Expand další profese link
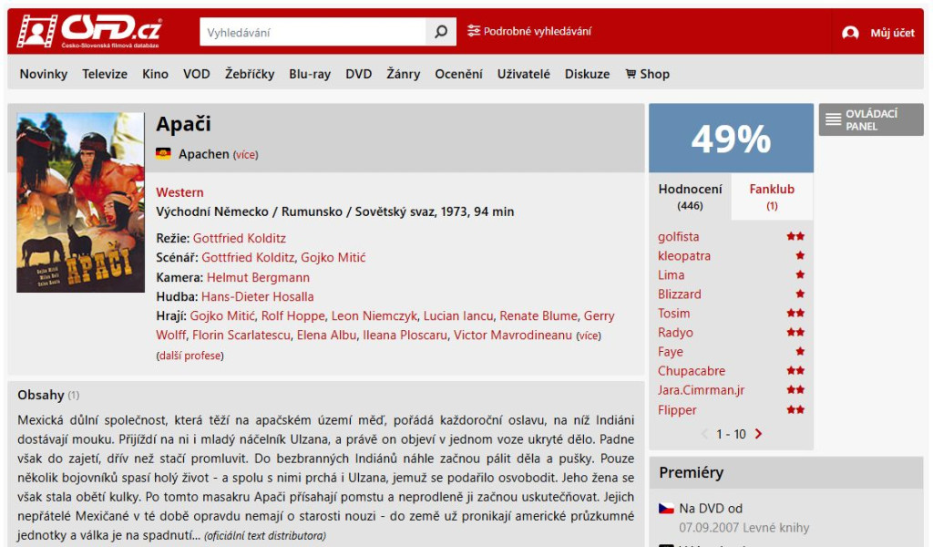The width and height of the screenshot is (933, 547). point(190,356)
